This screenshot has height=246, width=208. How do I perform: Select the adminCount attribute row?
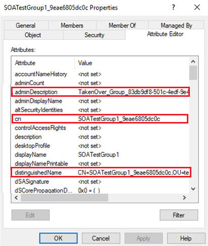click(100, 83)
